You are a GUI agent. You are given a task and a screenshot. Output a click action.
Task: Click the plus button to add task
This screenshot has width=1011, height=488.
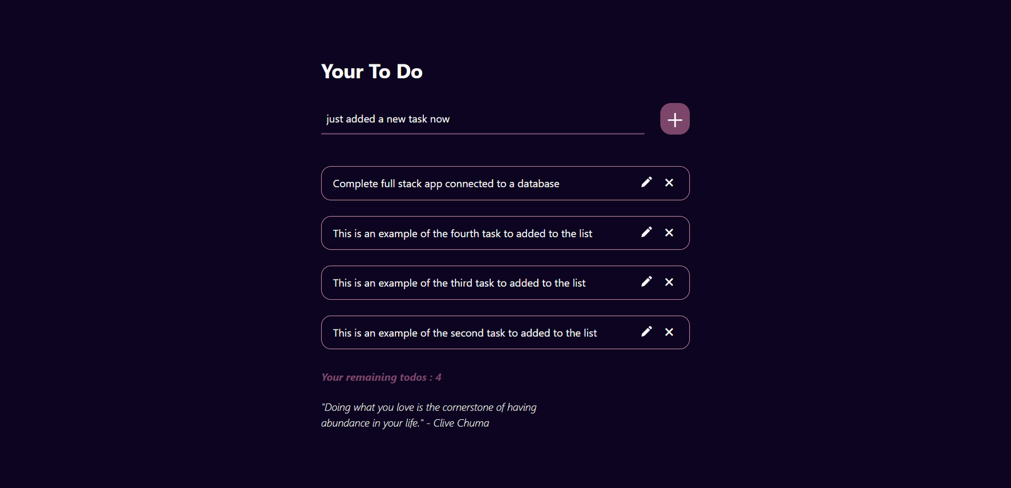pos(674,119)
